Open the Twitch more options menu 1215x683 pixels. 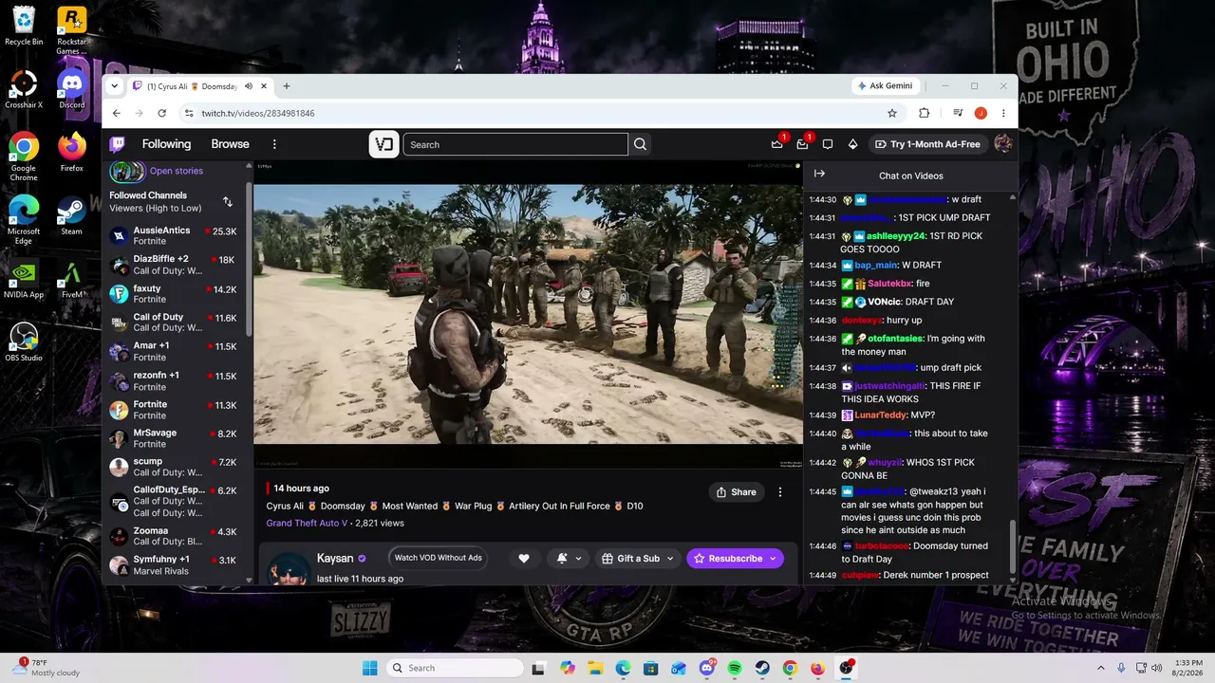(x=274, y=144)
